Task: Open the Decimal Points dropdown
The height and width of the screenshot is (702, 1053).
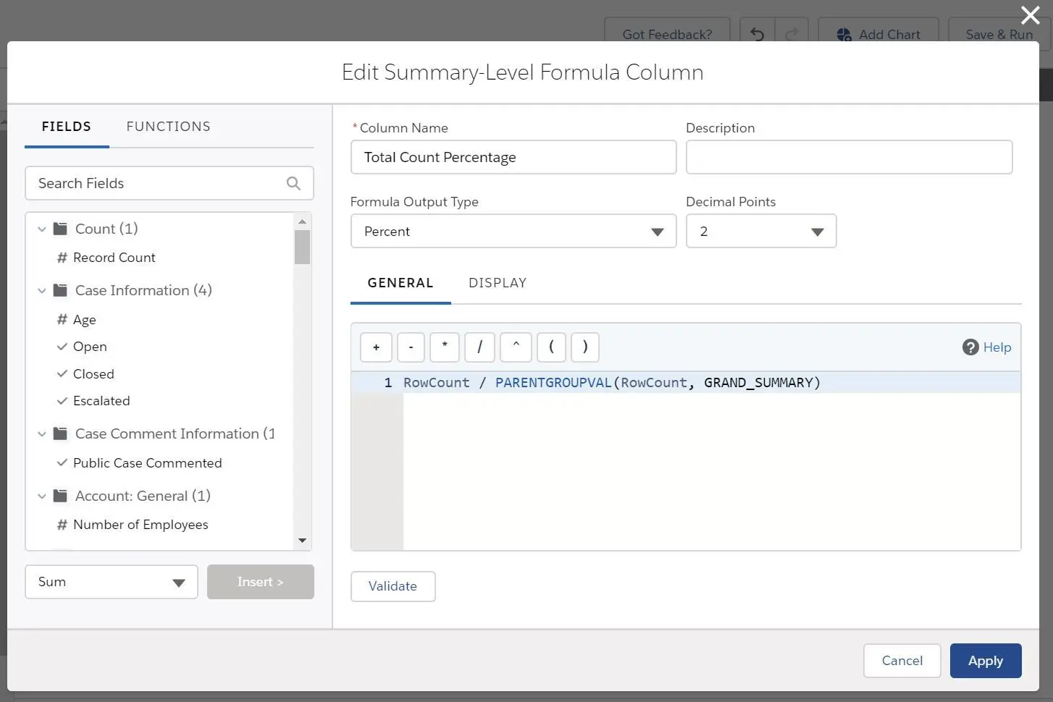Action: [x=761, y=232]
